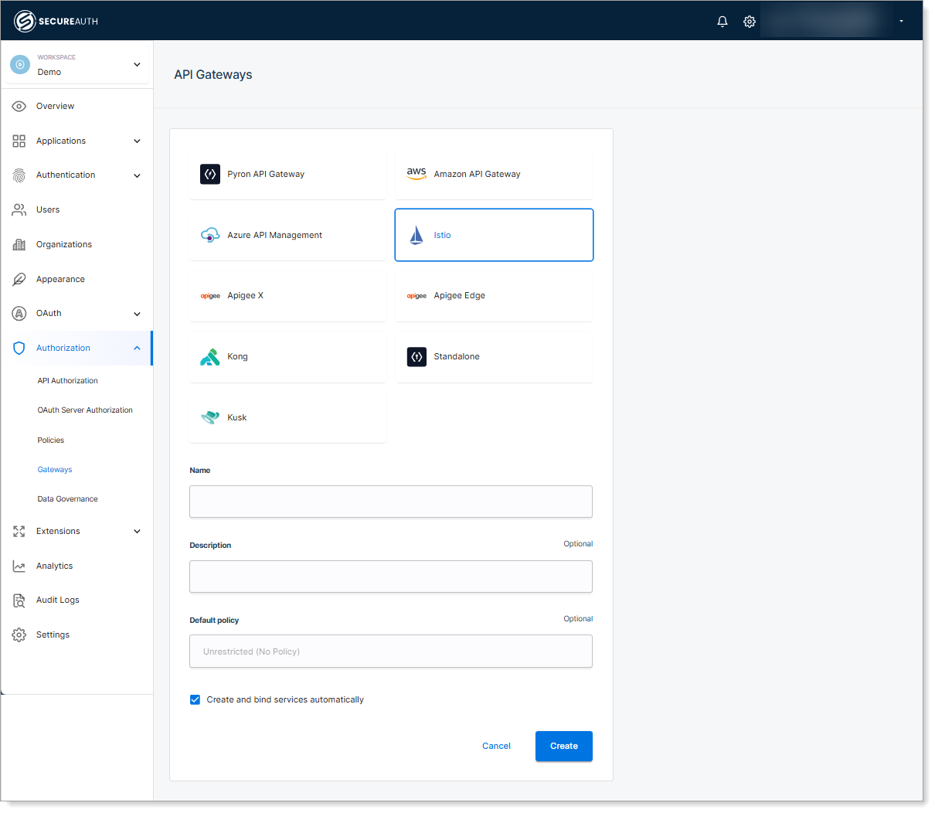Click the Standalone logo icon
This screenshot has height=813, width=935.
[416, 356]
